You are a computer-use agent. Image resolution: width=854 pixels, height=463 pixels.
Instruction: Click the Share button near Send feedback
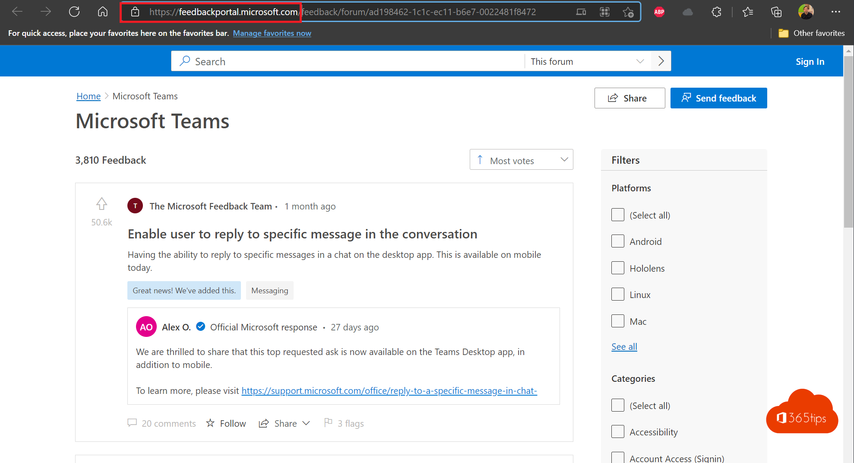pos(629,98)
